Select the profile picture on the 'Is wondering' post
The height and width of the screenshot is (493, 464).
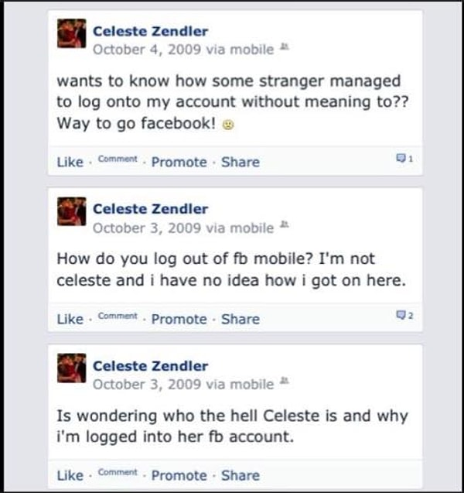pyautogui.click(x=71, y=374)
